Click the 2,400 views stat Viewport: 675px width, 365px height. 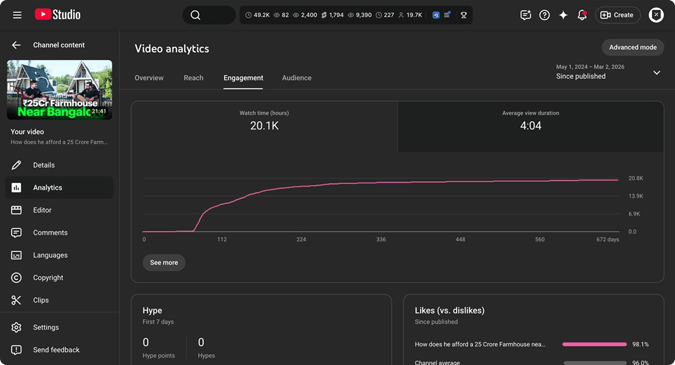tap(305, 15)
